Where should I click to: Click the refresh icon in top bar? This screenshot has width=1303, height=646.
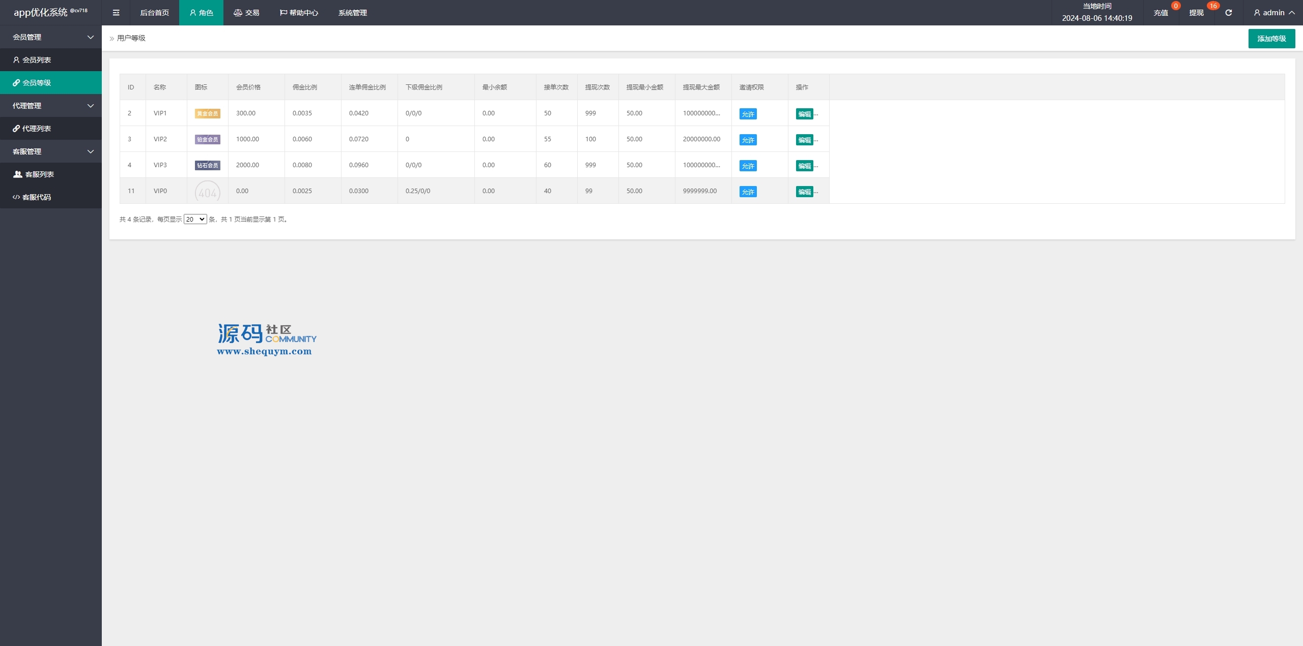point(1228,13)
